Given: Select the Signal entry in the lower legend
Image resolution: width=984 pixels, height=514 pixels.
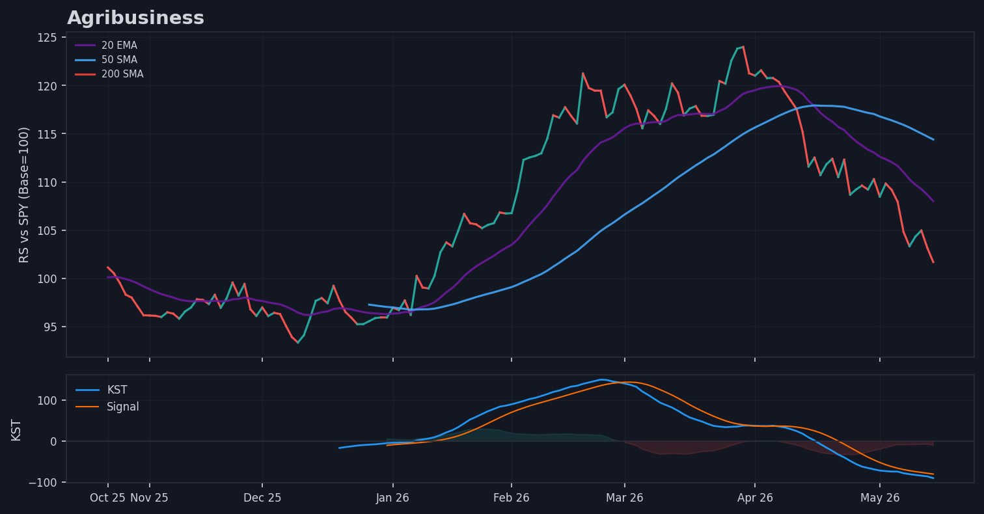Looking at the screenshot, I should pos(123,407).
